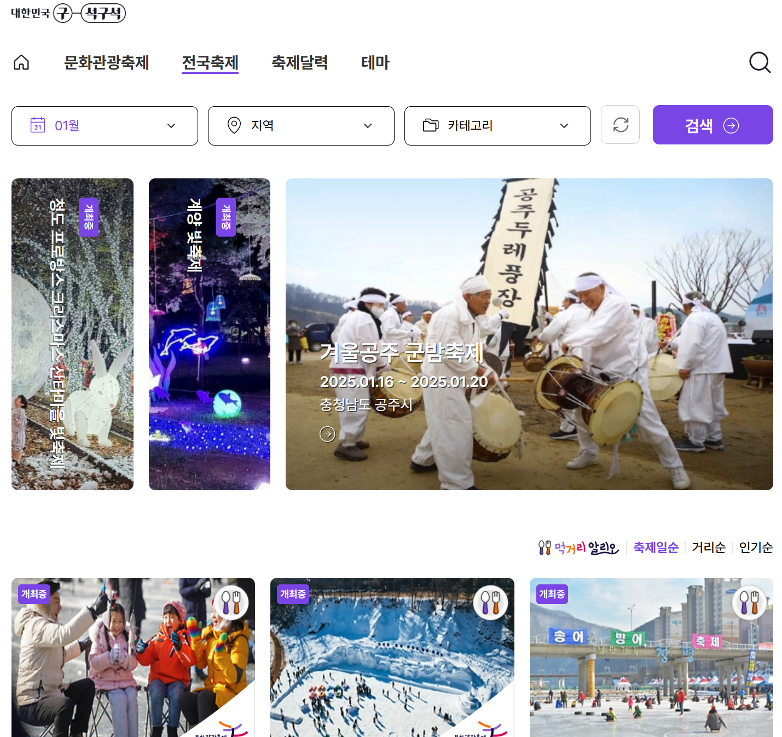Expand the 지역 region dropdown
The width and height of the screenshot is (782, 737).
301,125
